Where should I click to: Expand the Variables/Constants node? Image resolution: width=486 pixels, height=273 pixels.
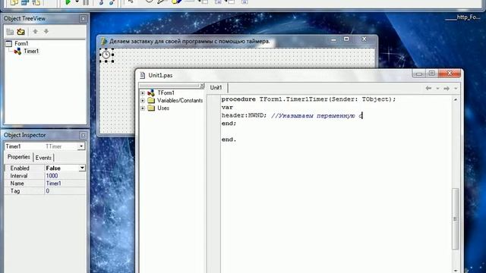[x=143, y=101]
